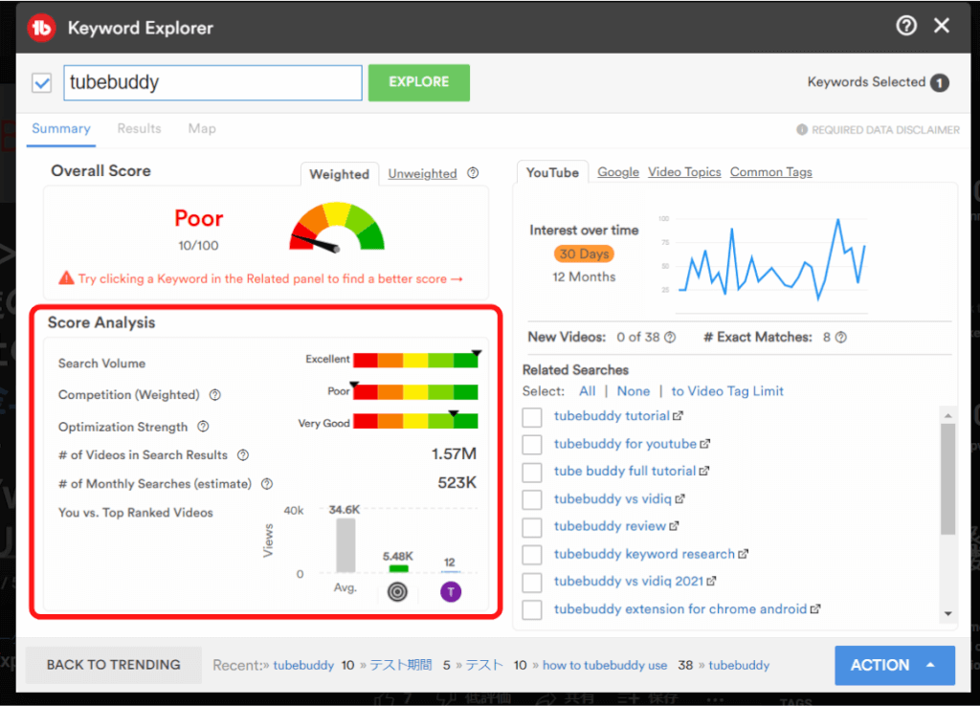
Task: Check tubebuddy extension for chrome android checkbox
Action: [x=532, y=609]
